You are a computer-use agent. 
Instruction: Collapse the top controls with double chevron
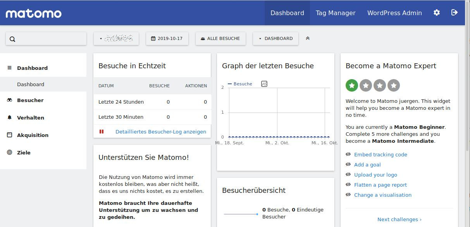pyautogui.click(x=308, y=38)
